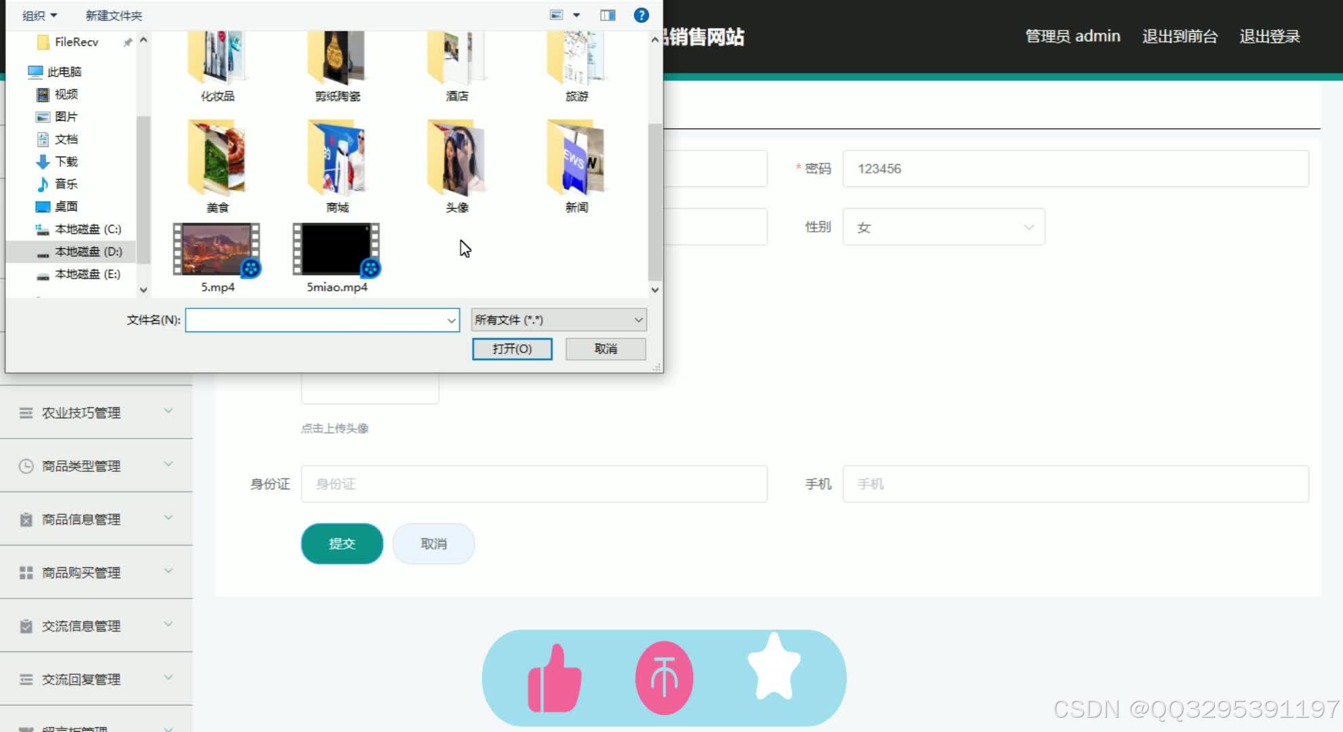Open the 剪纸陶瓷 folder
Viewport: 1343px width, 732px height.
(337, 66)
